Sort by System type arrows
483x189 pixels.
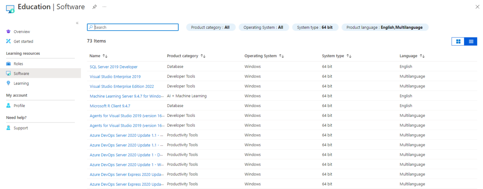(349, 56)
